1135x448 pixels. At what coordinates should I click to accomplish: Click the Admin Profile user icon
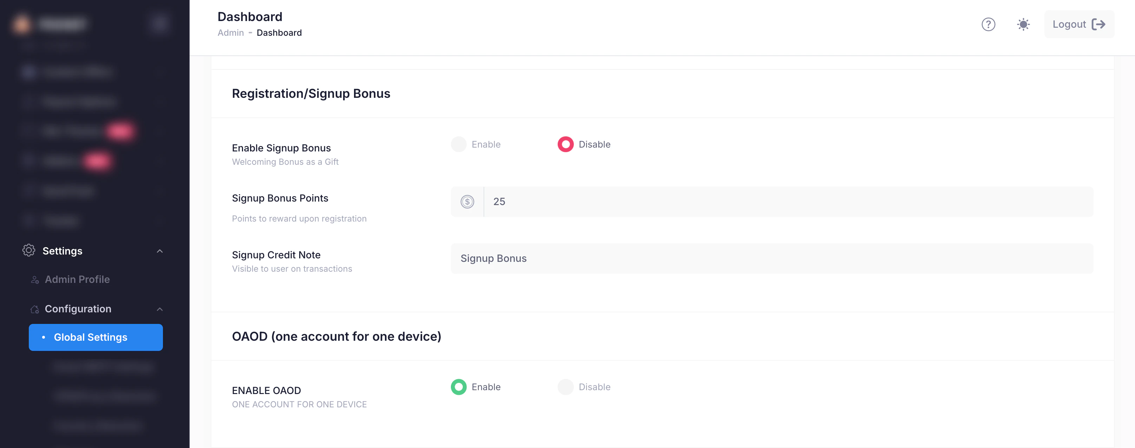pos(35,280)
